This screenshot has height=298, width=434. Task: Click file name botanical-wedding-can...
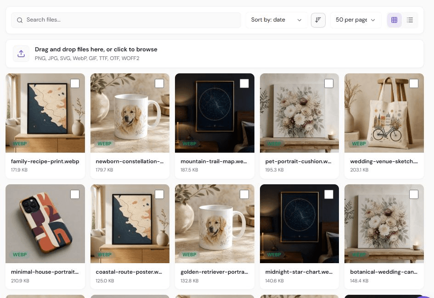pos(383,272)
